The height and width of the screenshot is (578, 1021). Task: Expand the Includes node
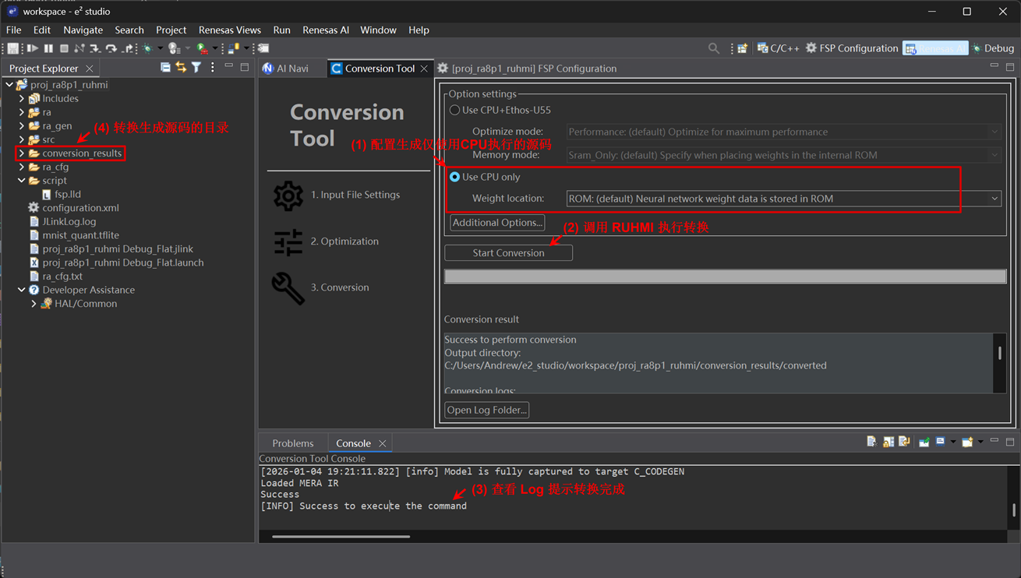click(22, 99)
